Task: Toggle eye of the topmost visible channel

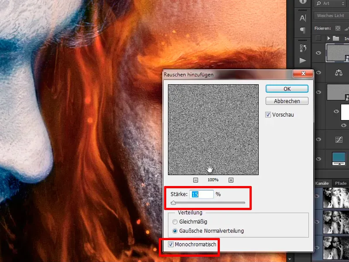Action: 317,196
